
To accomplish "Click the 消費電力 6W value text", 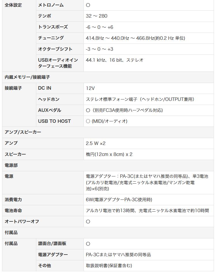I will pyautogui.click(x=119, y=199).
